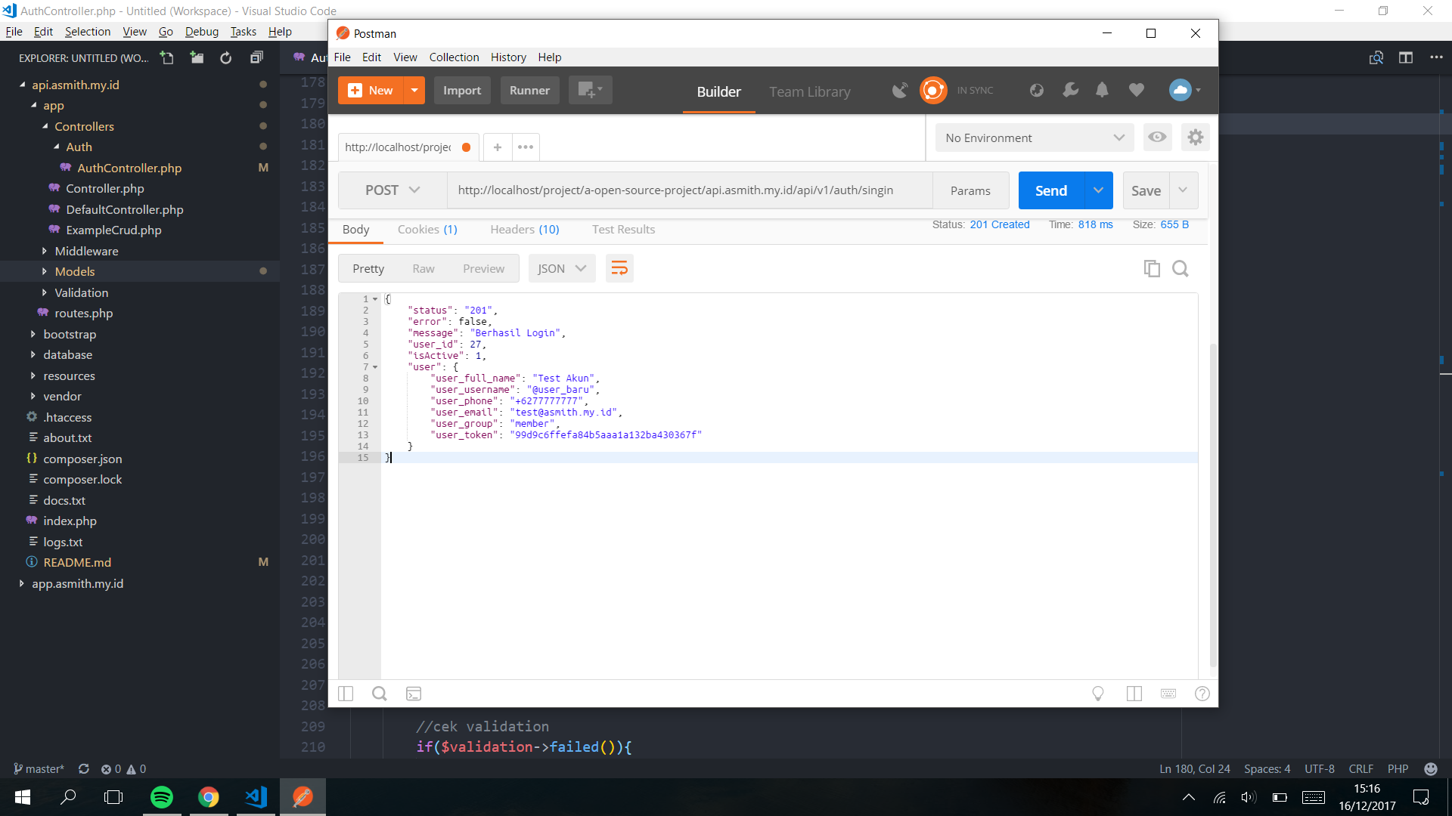This screenshot has width=1452, height=816.
Task: Open the No Environment dropdown
Action: click(1034, 138)
